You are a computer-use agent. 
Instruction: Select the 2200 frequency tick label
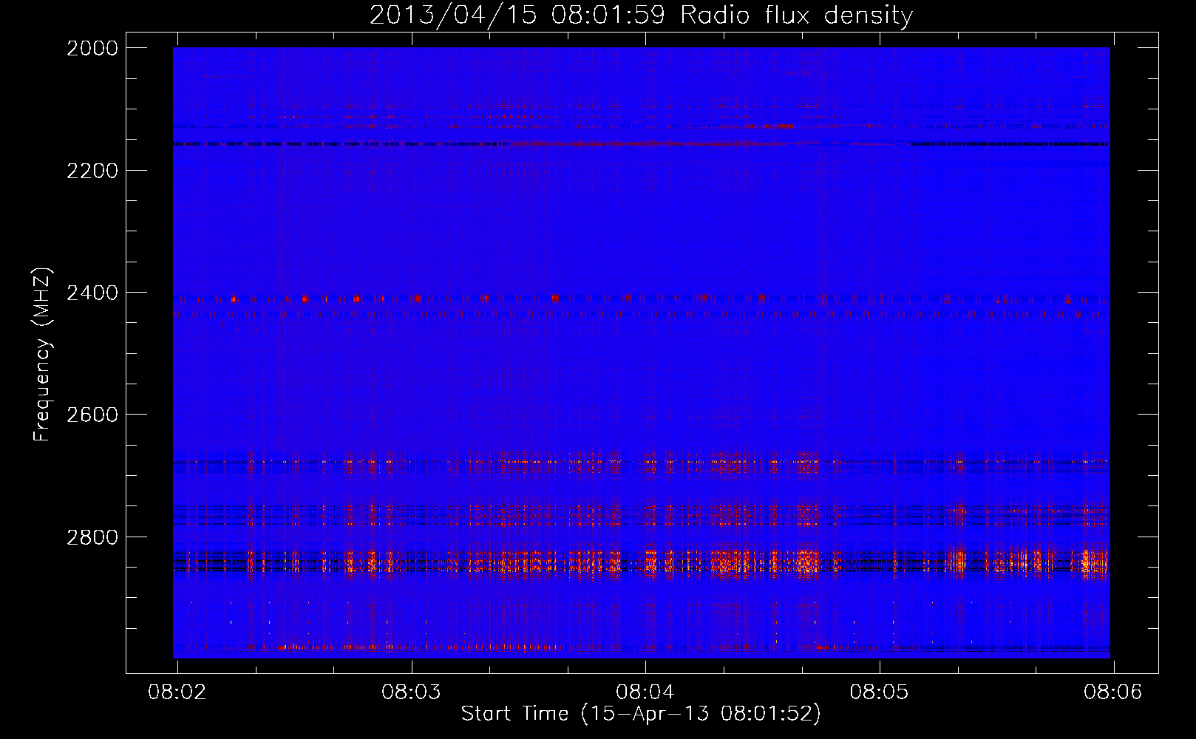pyautogui.click(x=92, y=171)
